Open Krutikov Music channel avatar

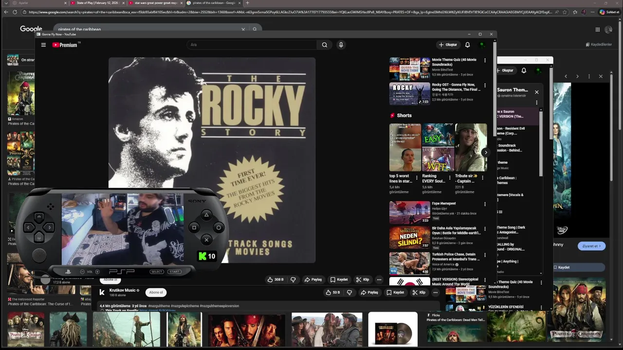(x=102, y=292)
